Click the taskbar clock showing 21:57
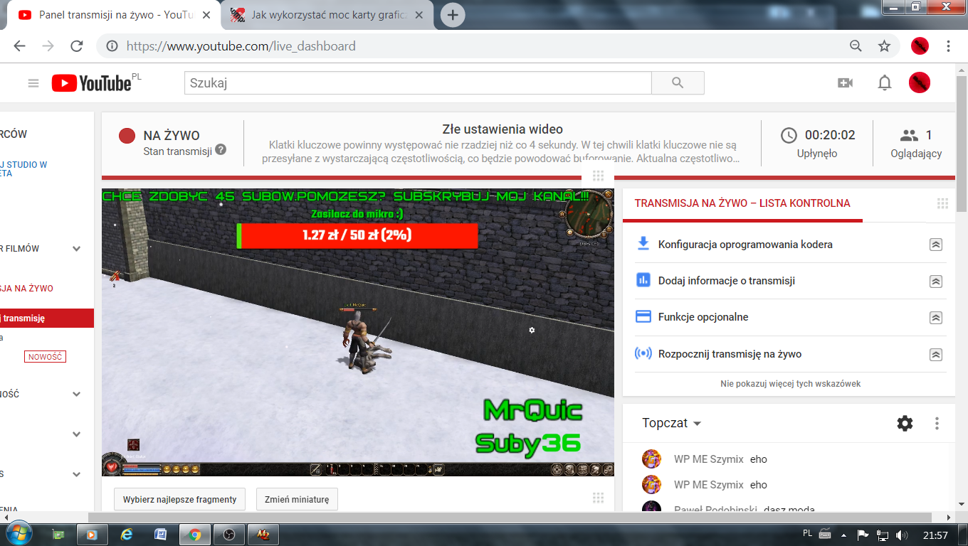968x546 pixels. click(x=935, y=535)
